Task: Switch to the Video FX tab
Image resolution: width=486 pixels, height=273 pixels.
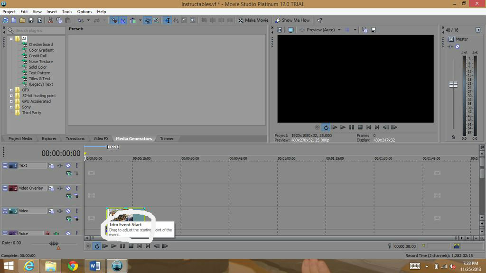Action: 101,139
